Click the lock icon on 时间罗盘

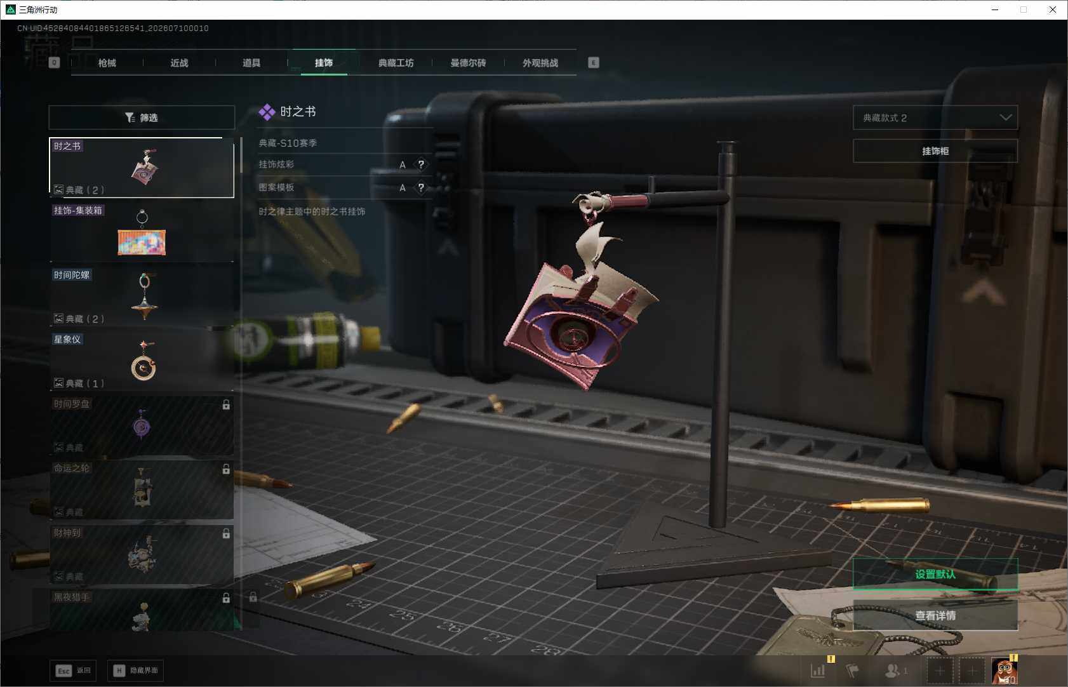[x=226, y=404]
